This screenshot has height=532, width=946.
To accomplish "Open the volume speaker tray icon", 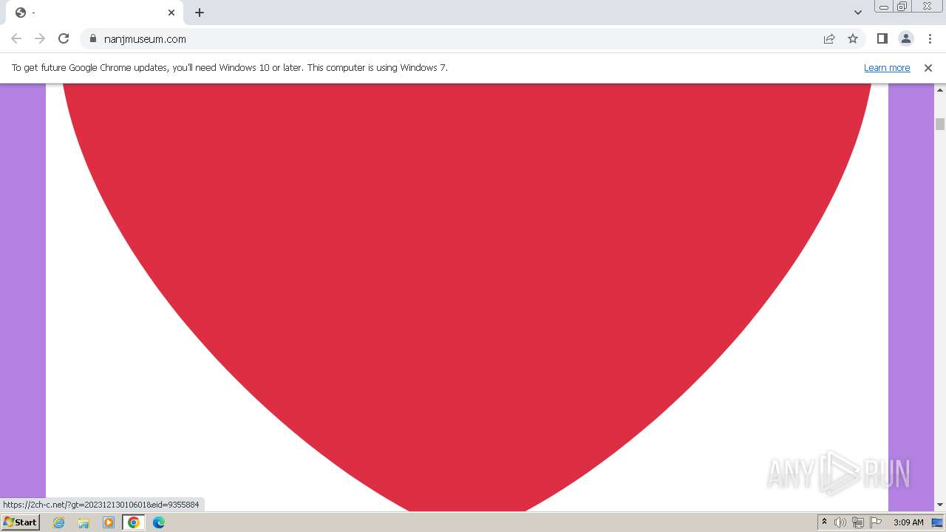I will (840, 522).
